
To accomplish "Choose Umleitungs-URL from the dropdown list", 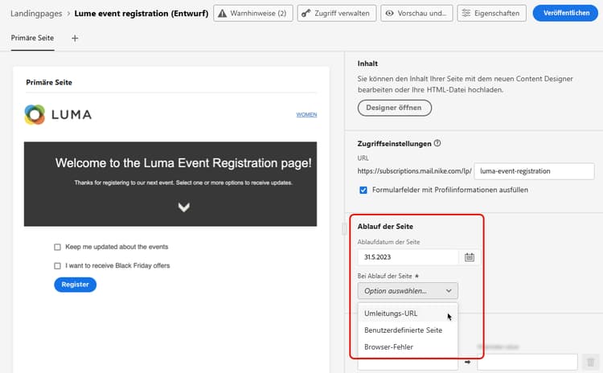I will pos(408,314).
